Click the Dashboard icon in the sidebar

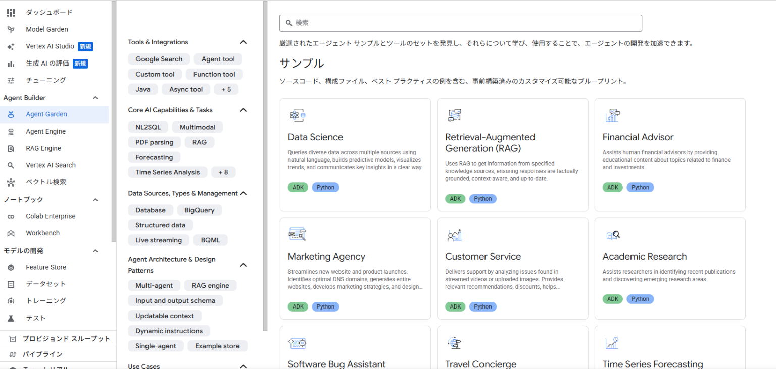[x=11, y=13]
